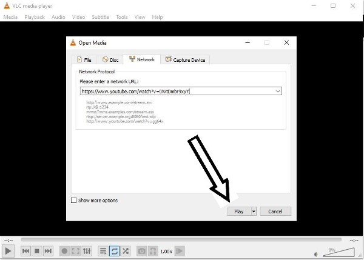Viewport: 364px width, 260px height.
Task: Select the Network tab
Action: click(141, 59)
